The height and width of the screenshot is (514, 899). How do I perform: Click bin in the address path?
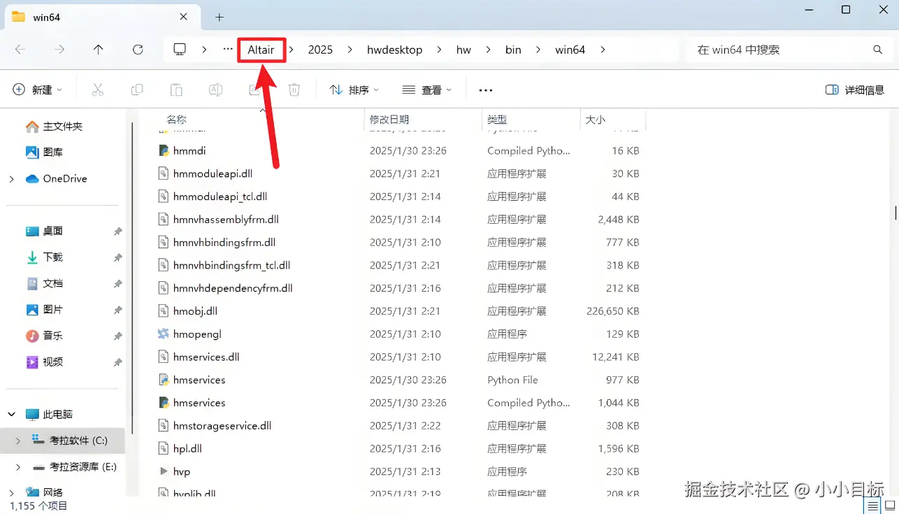coord(513,50)
